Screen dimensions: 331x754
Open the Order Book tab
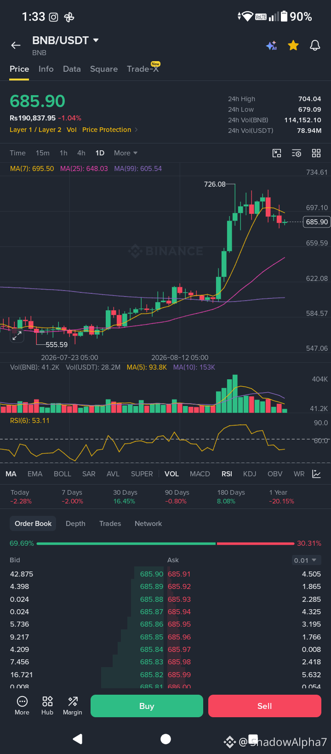click(33, 524)
